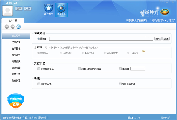Viewport: 177px width, 120px height.
Task: Check the 启动窗口化 option
Action: click(x=39, y=84)
